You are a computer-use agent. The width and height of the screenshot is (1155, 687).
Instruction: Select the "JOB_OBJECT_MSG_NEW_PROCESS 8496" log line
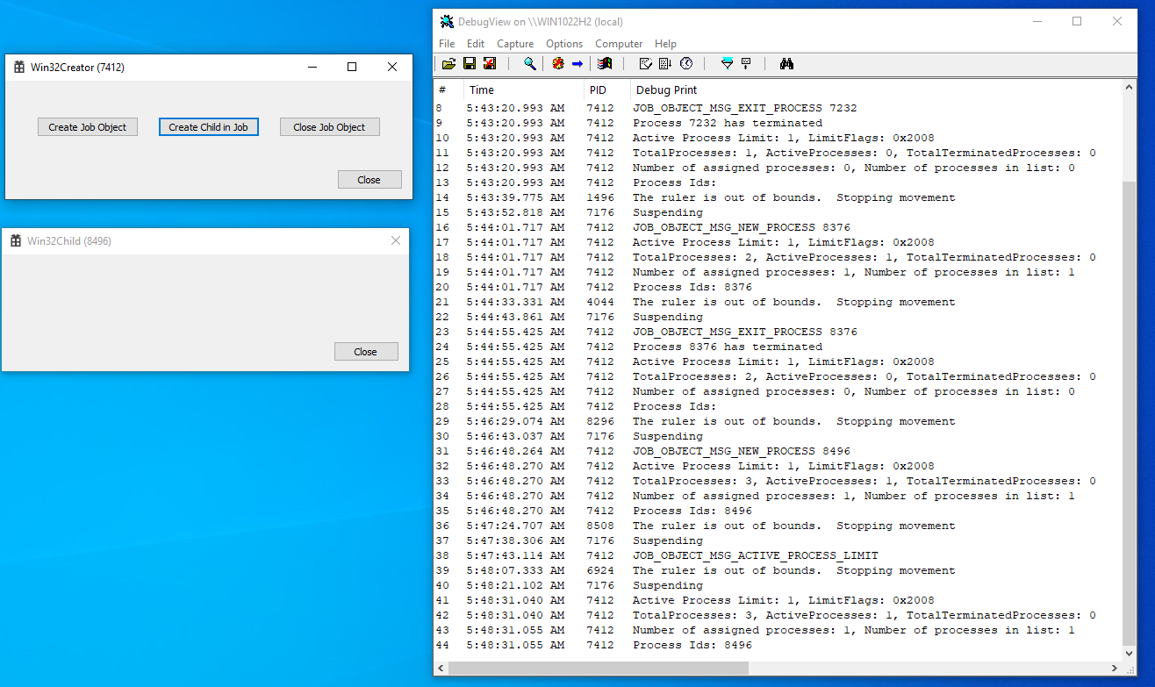[742, 451]
